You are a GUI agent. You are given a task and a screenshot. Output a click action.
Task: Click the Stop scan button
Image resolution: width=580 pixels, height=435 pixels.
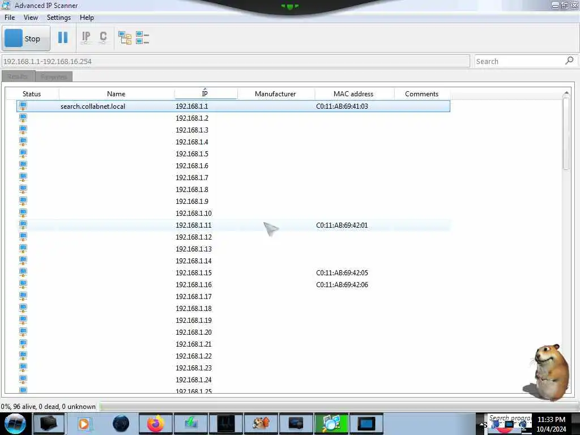[26, 39]
